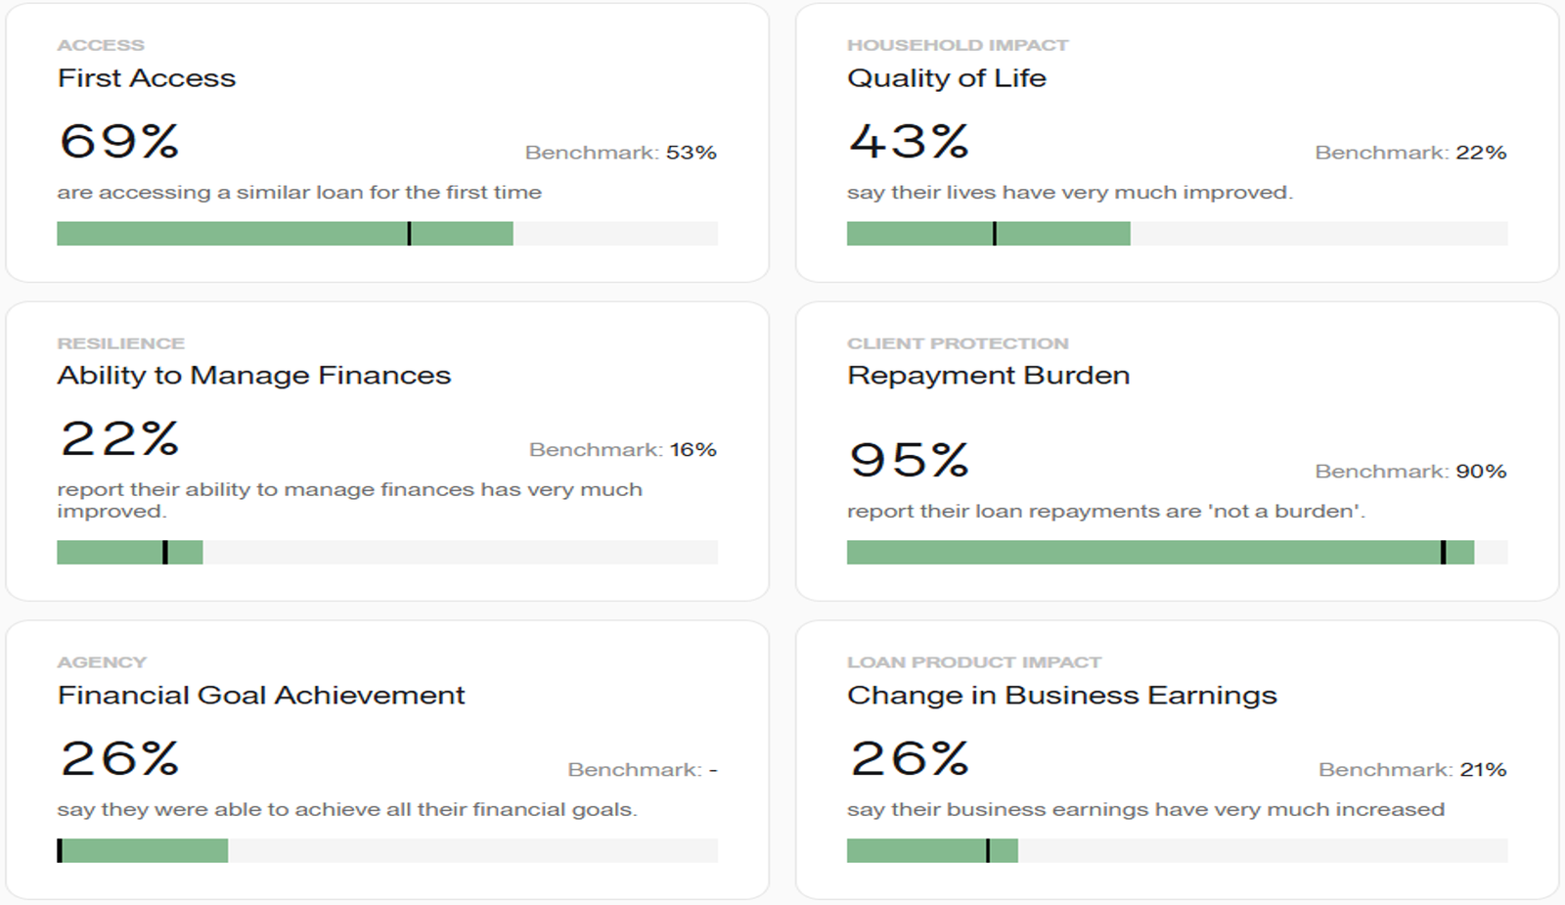
Task: Click the RESILIENCE category label
Action: point(120,343)
